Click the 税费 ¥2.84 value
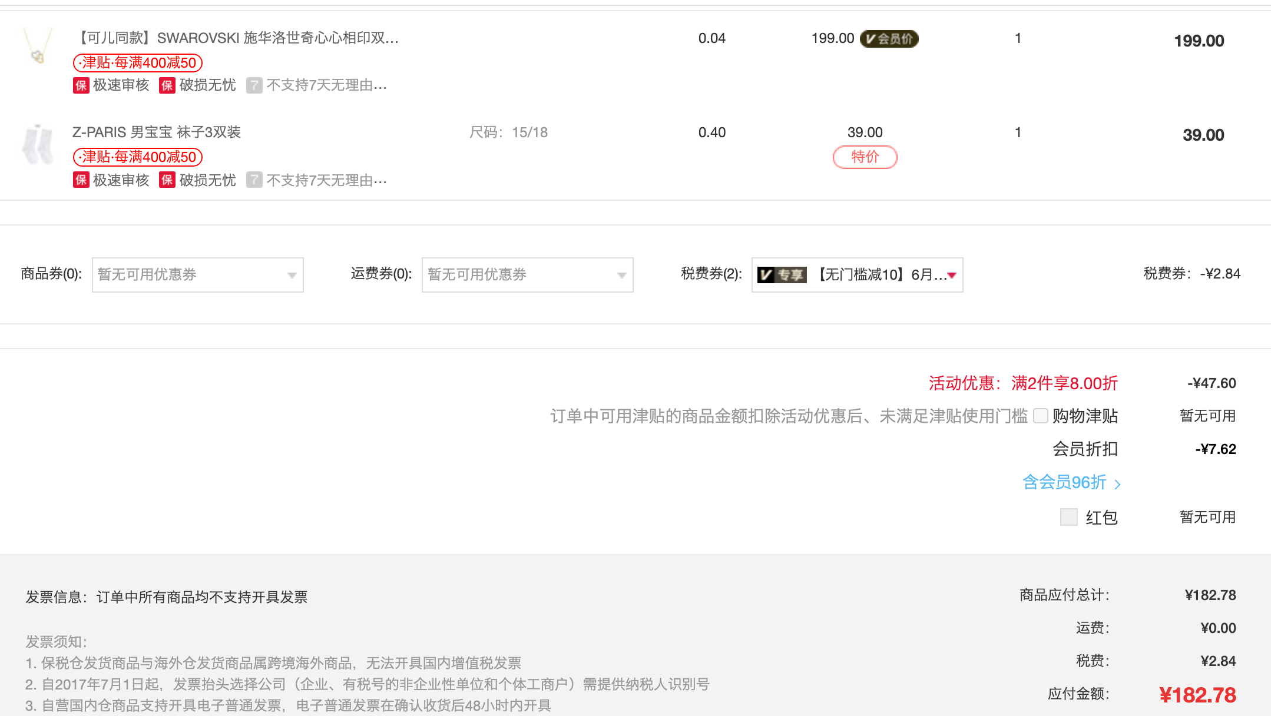Image resolution: width=1271 pixels, height=716 pixels. 1218,661
